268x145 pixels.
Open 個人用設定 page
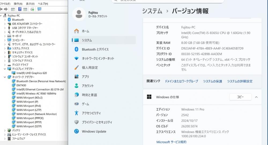click(x=104, y=68)
